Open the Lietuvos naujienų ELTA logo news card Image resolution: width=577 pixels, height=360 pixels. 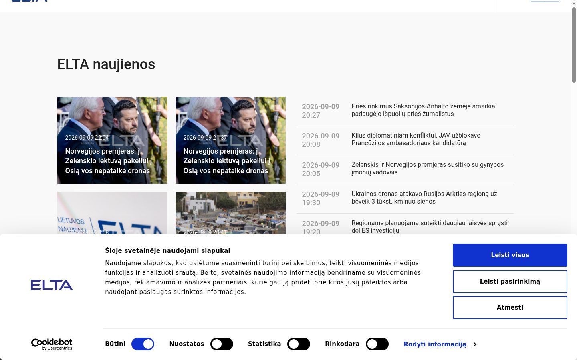[112, 213]
